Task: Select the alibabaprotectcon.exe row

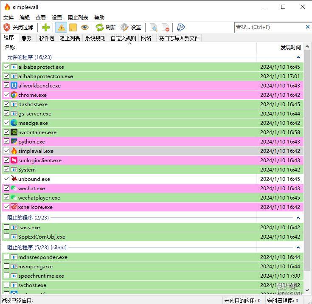Action: [x=153, y=76]
